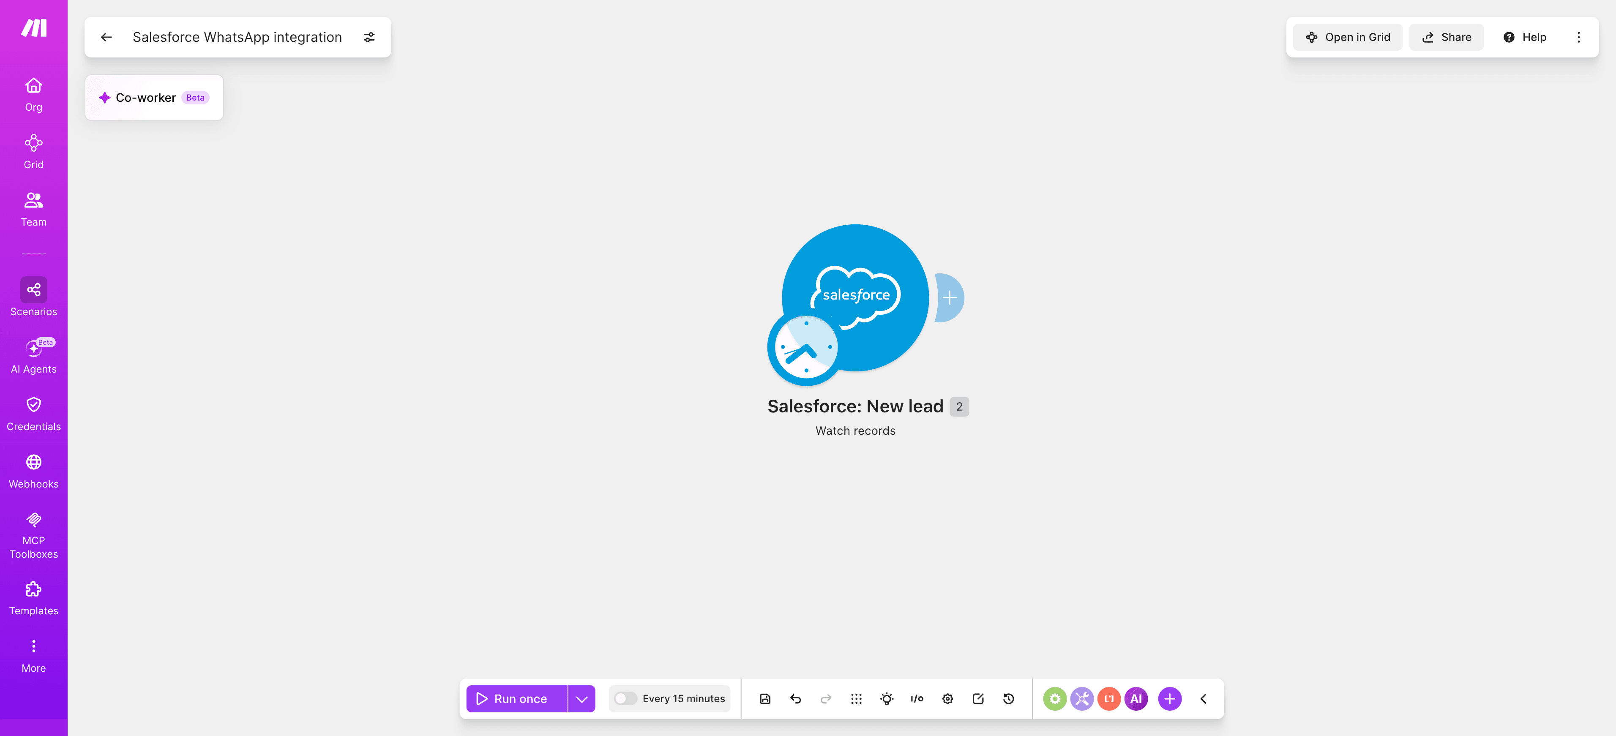
Task: Auto-align modules with the dotted grid icon
Action: [856, 698]
